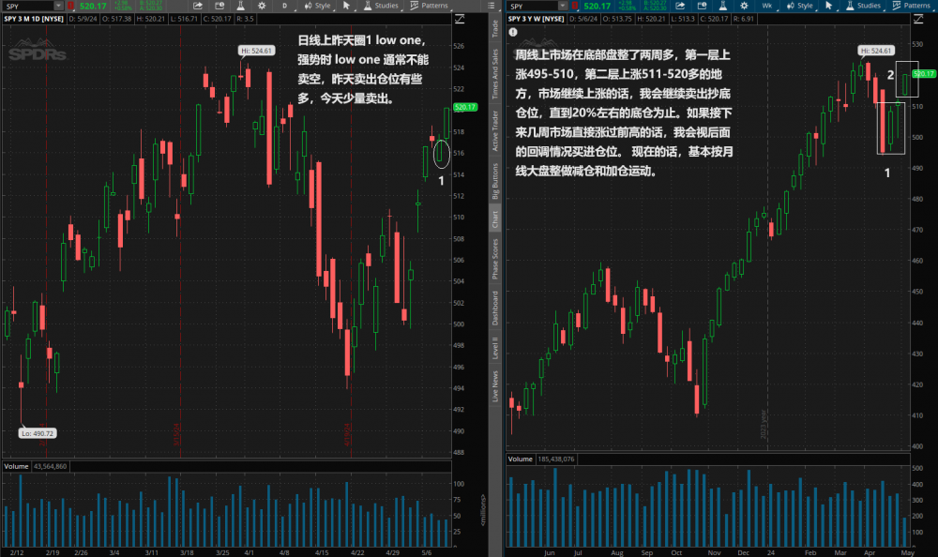Open the Style menu in the left chart
938x557 pixels.
coord(318,6)
